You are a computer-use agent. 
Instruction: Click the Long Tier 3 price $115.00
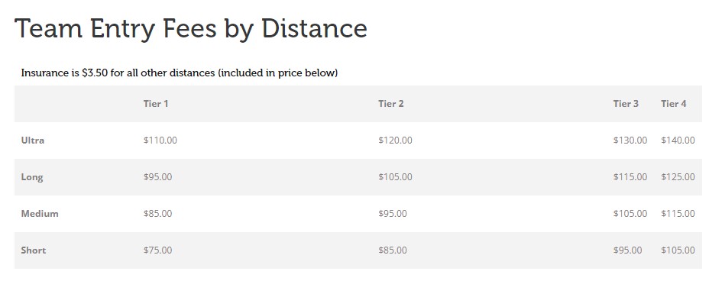(x=630, y=176)
